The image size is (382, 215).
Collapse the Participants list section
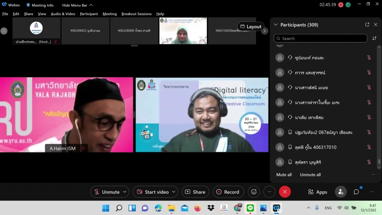276,25
